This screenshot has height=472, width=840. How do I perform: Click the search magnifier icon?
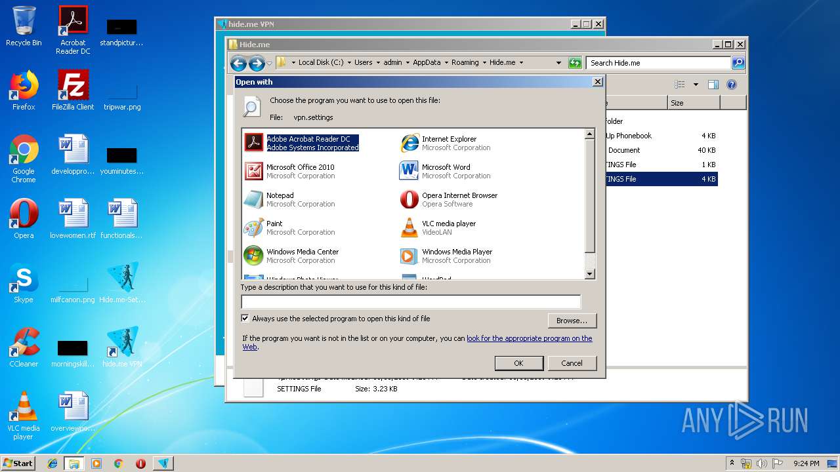[x=738, y=63]
